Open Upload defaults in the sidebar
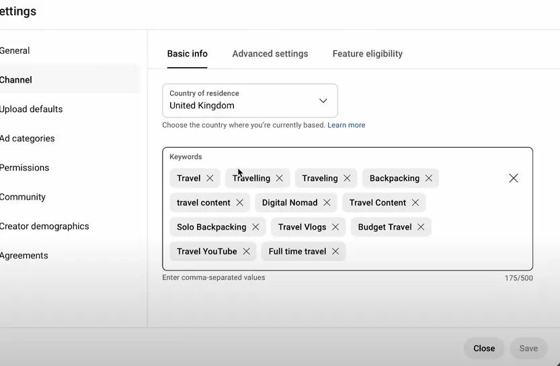 tap(31, 109)
